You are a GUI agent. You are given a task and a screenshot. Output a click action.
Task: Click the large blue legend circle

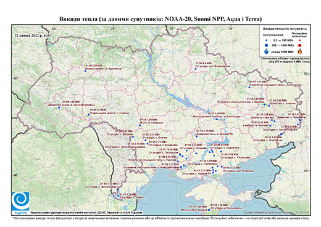point(267,45)
